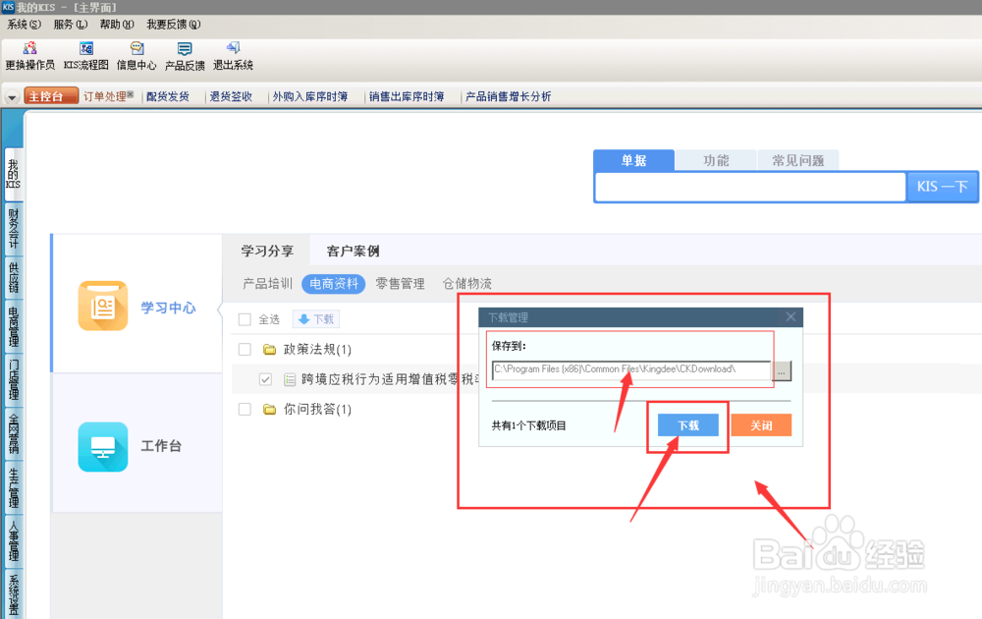Open the 生产管理 sidebar tab

click(13, 487)
